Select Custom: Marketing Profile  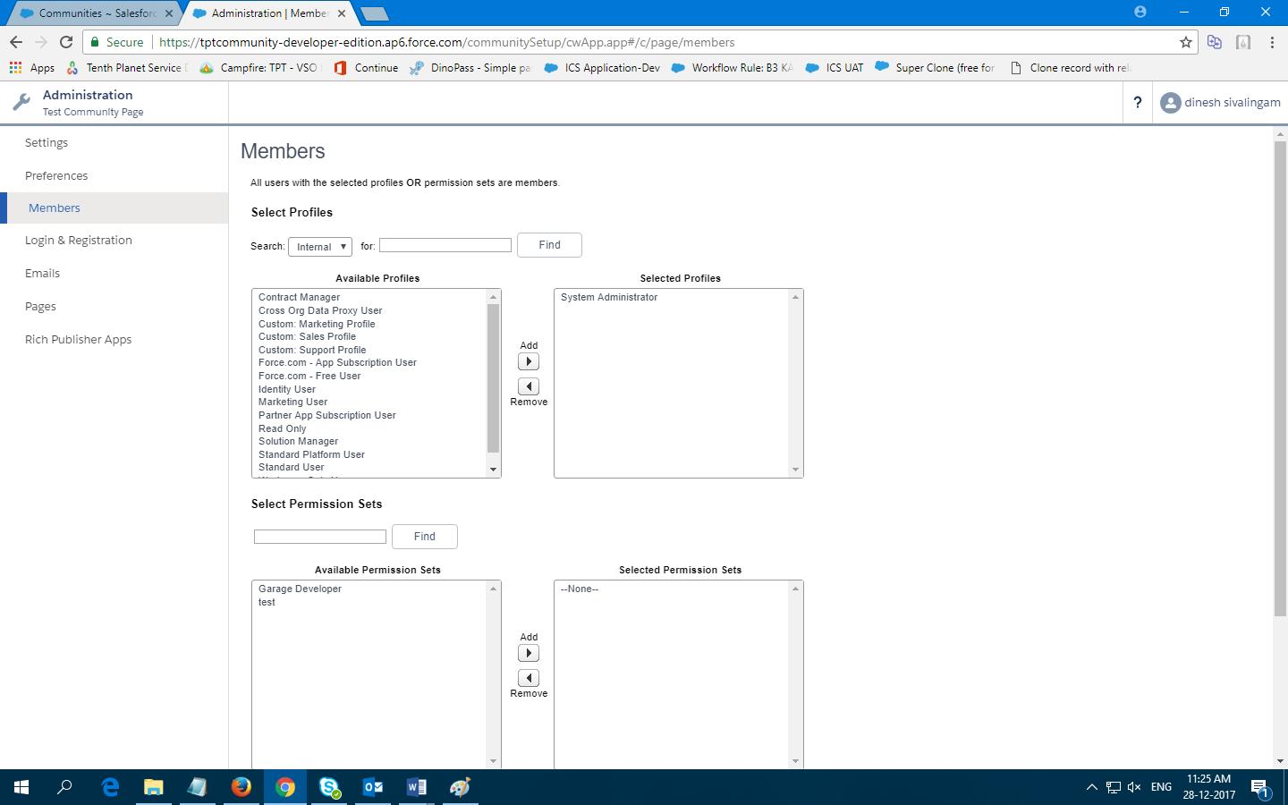click(317, 324)
